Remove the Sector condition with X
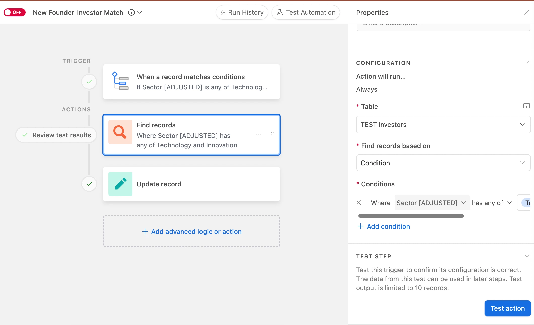The height and width of the screenshot is (325, 534). coord(359,203)
